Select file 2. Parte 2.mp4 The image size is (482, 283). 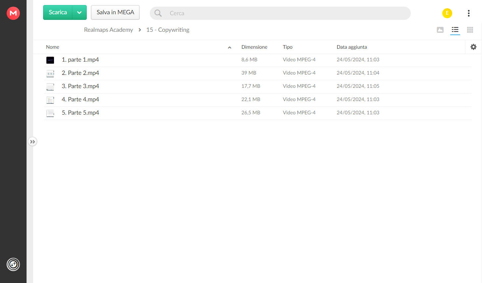pos(80,73)
